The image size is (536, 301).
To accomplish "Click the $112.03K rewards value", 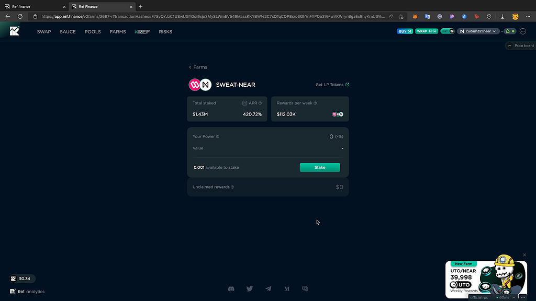I will pos(286,114).
